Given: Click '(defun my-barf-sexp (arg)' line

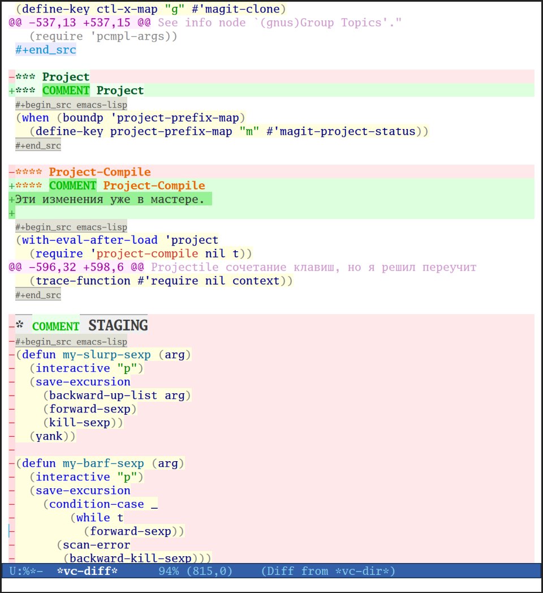Looking at the screenshot, I should click(100, 463).
